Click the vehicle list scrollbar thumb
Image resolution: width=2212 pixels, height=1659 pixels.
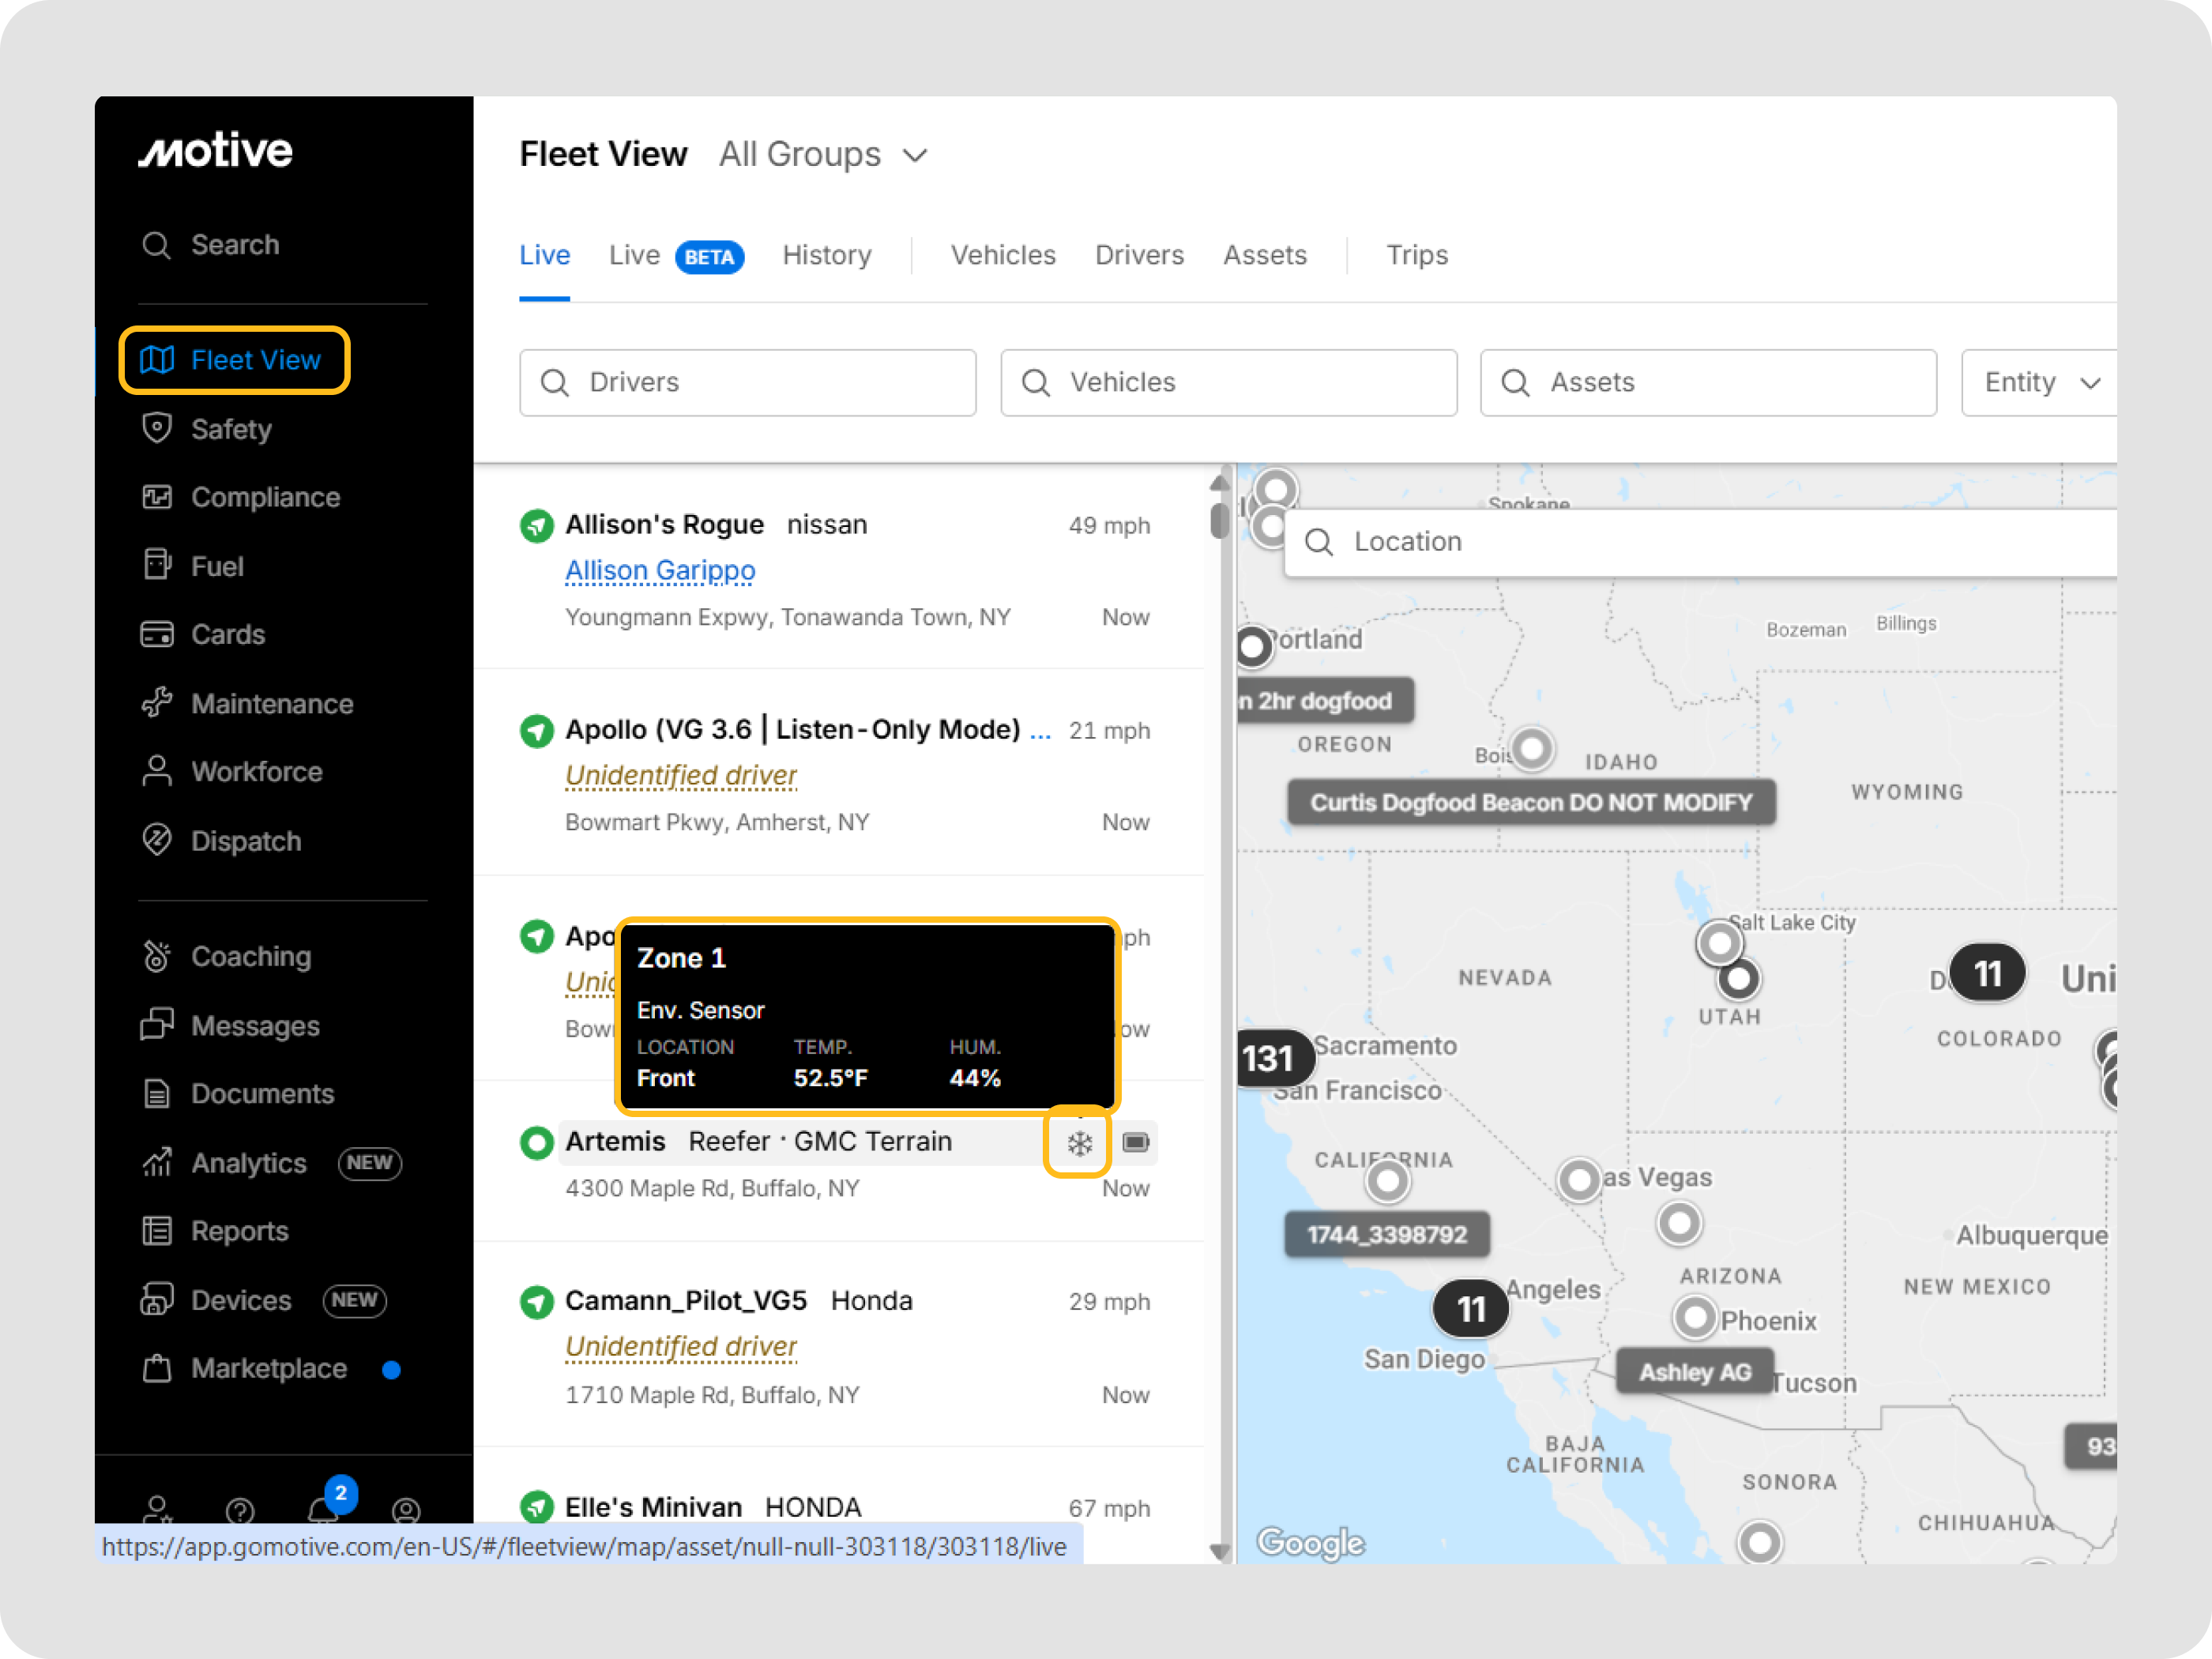tap(1218, 520)
